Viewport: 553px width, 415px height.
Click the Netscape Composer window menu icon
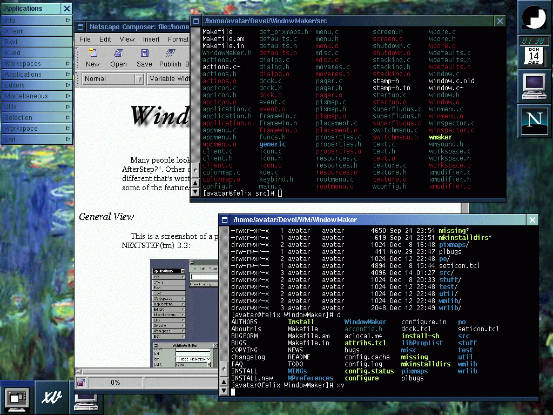80,27
